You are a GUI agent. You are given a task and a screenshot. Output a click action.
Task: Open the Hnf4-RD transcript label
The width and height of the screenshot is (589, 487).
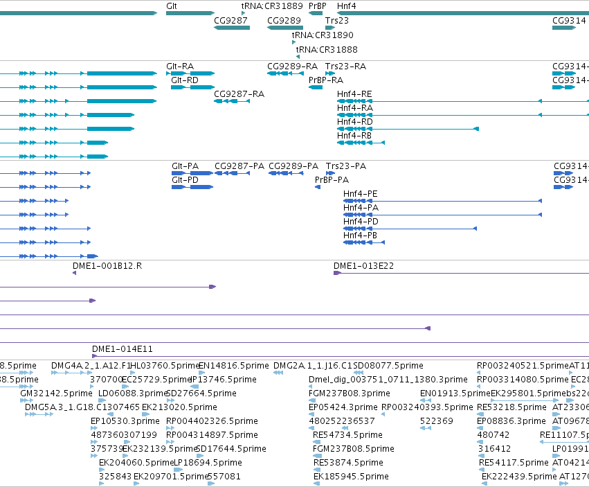(x=355, y=122)
